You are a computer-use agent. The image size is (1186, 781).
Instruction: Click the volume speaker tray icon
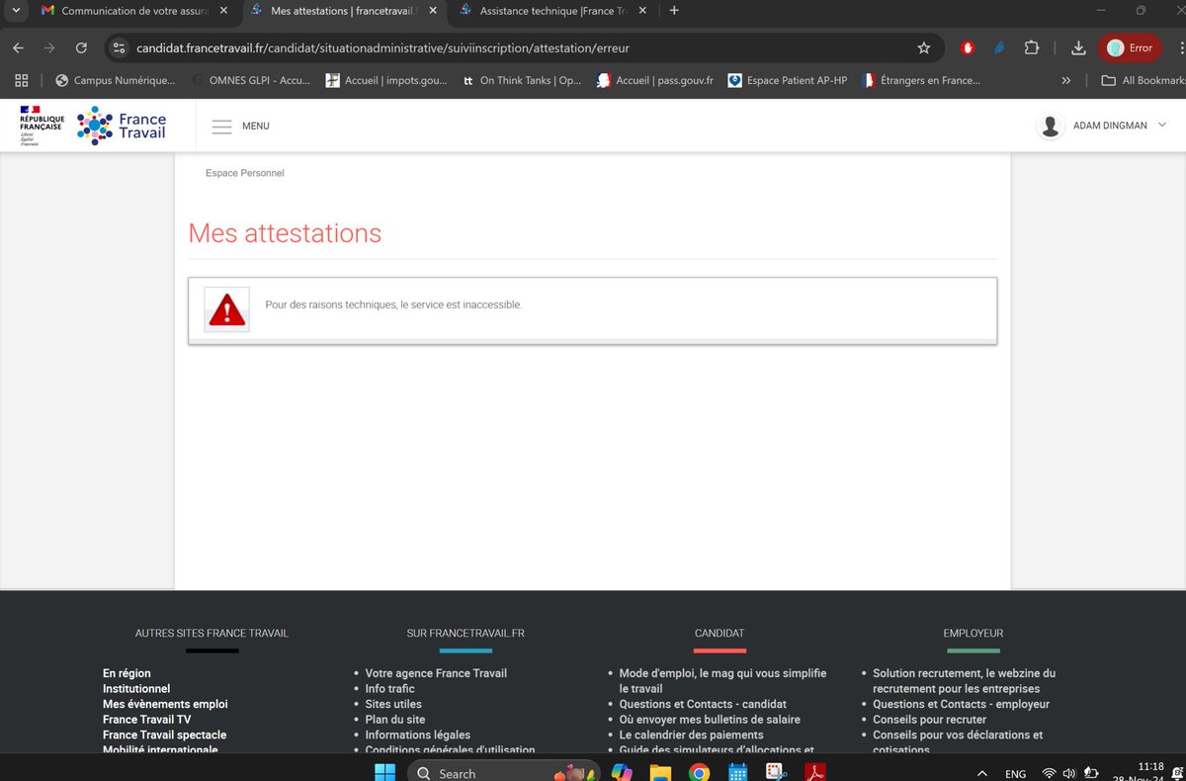(1068, 773)
